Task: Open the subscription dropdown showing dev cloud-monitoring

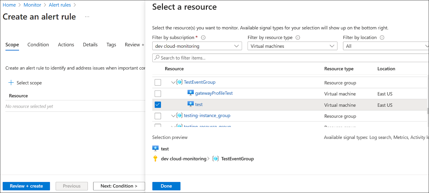Action: click(x=197, y=46)
